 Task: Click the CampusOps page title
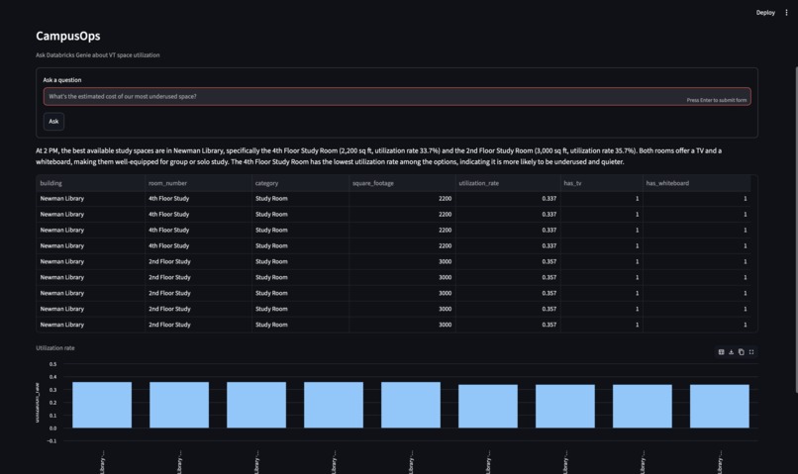point(68,36)
